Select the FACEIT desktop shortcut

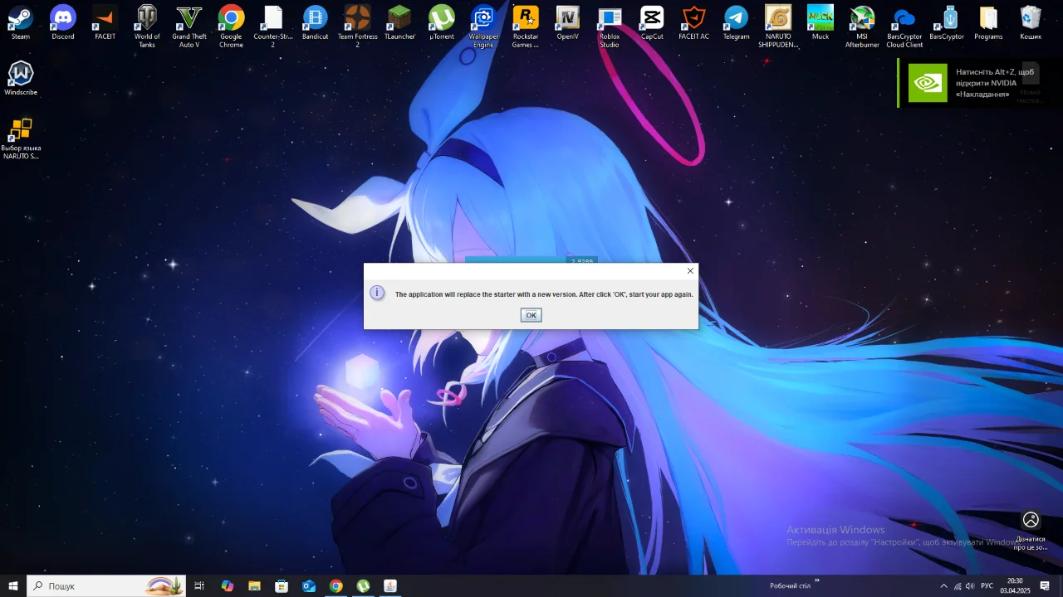point(105,23)
